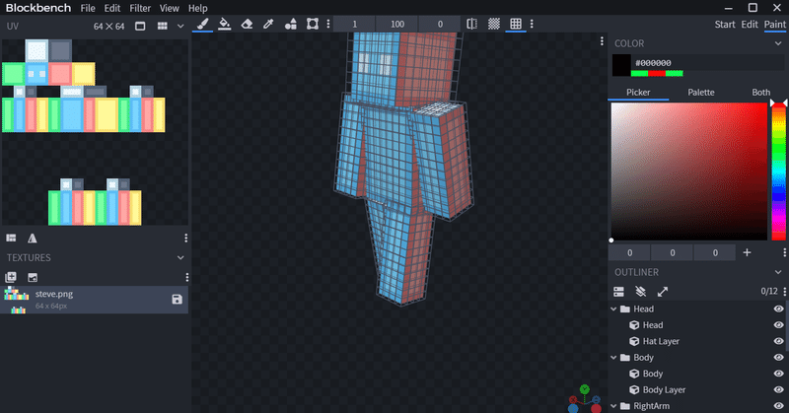
Task: Collapse the RightArm group
Action: [613, 405]
